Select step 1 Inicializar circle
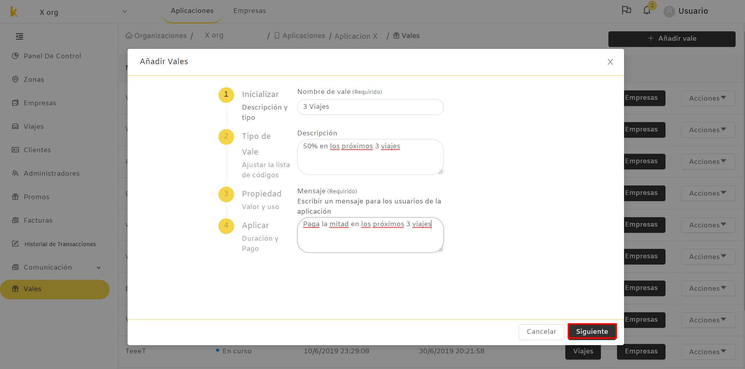The width and height of the screenshot is (745, 369). pos(226,95)
